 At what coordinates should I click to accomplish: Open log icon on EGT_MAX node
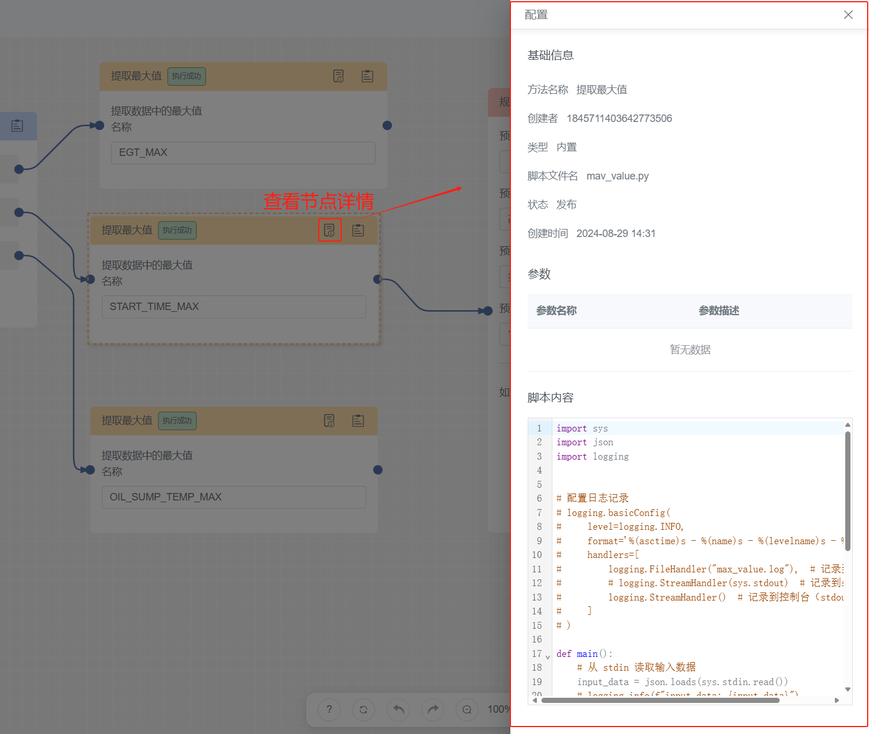tap(367, 76)
